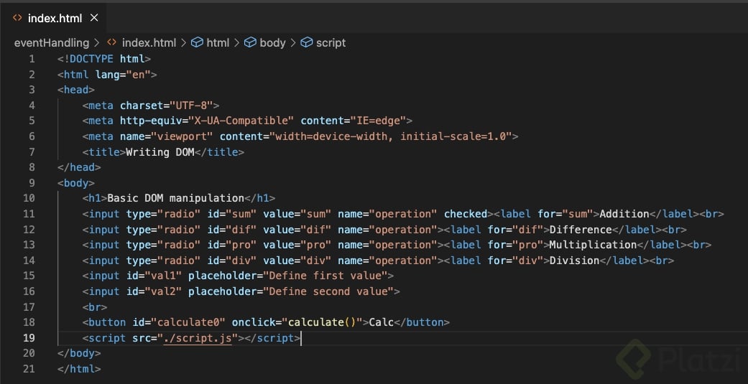Click line number 1 in the gutter
Image resolution: width=748 pixels, height=384 pixels.
pos(32,59)
